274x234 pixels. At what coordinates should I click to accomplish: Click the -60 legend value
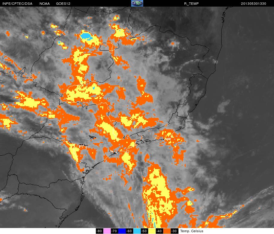point(129,231)
